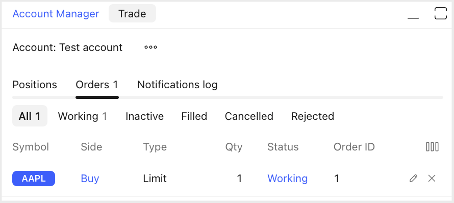This screenshot has height=203, width=454.
Task: Click the AAPL symbol badge
Action: (x=34, y=179)
